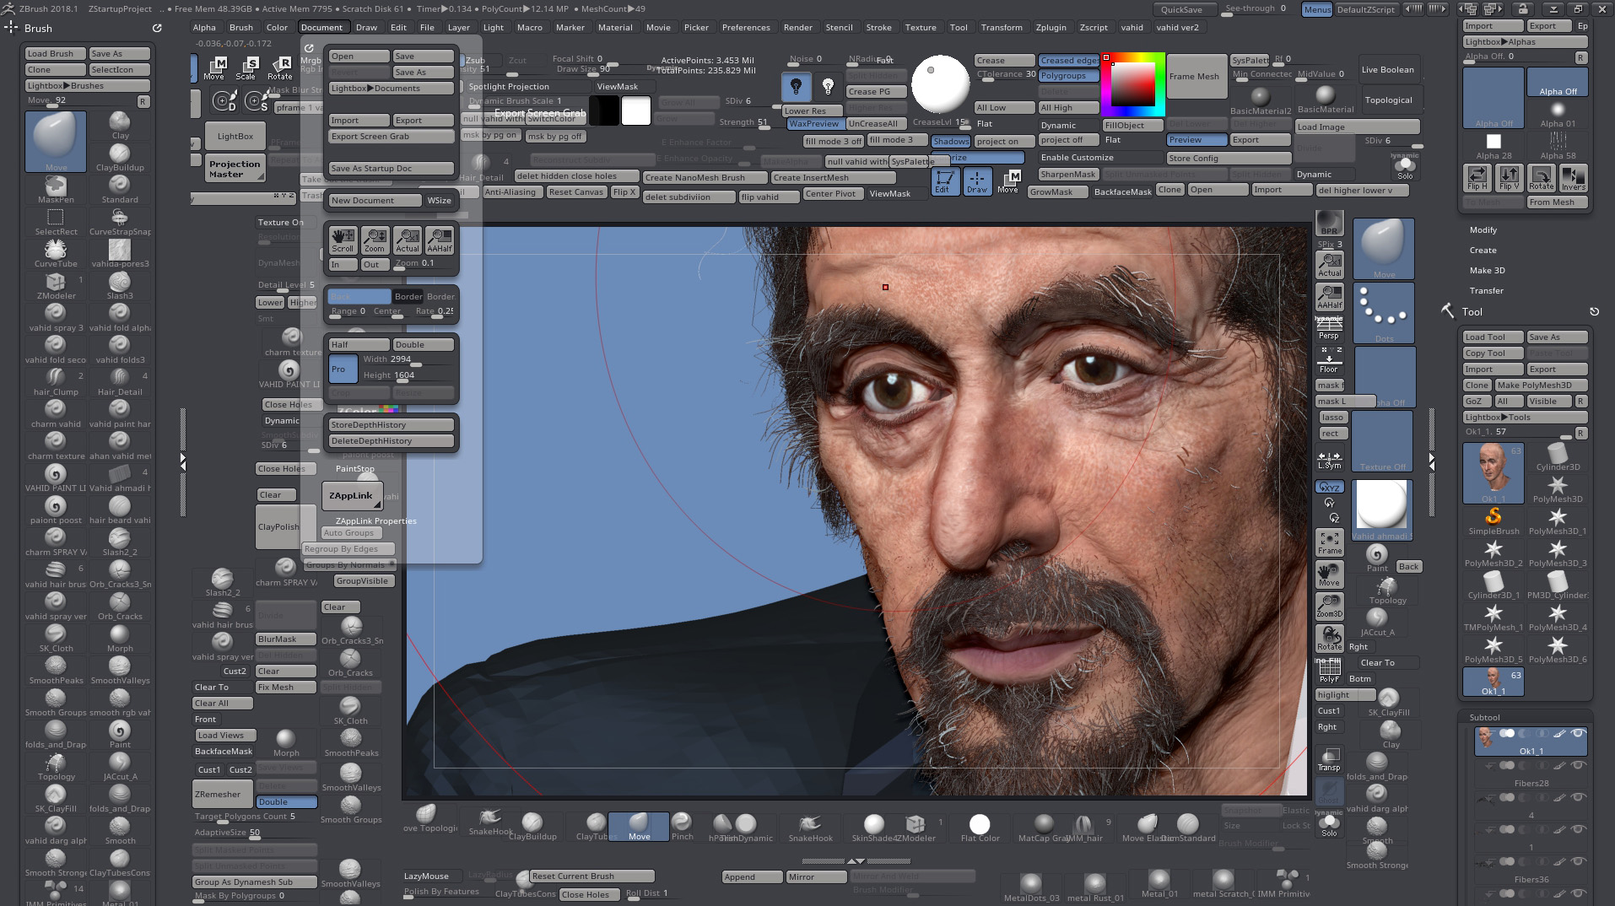This screenshot has height=906, width=1615.
Task: Select the Flat Color material at bottom
Action: 980,827
